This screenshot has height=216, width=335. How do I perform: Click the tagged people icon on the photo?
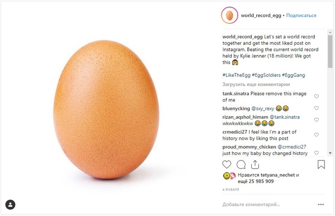click(10, 205)
